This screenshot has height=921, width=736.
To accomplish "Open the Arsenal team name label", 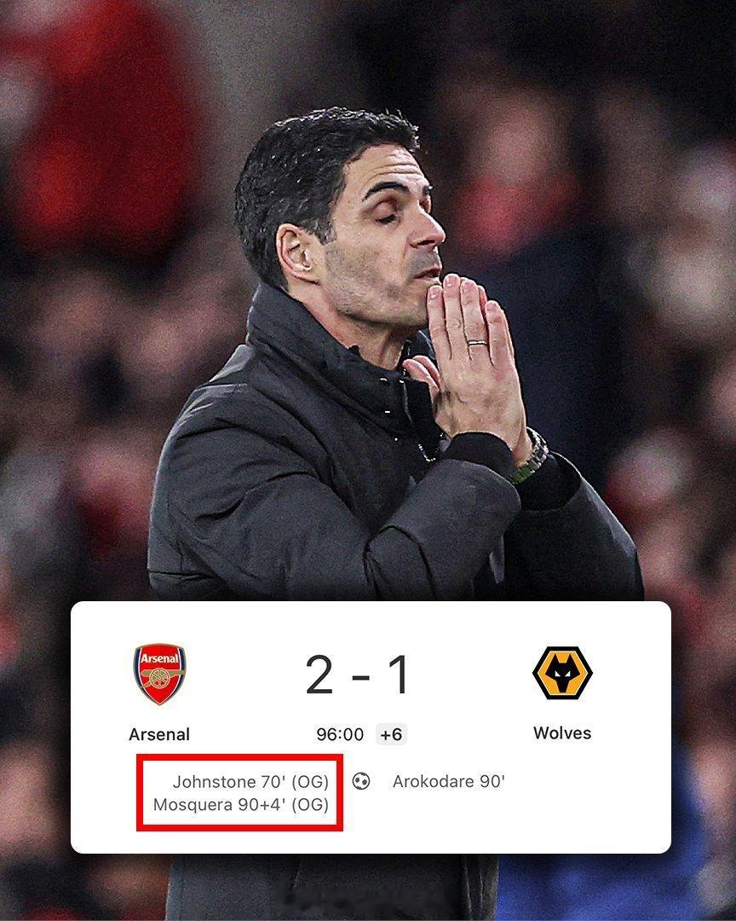I will click(159, 734).
